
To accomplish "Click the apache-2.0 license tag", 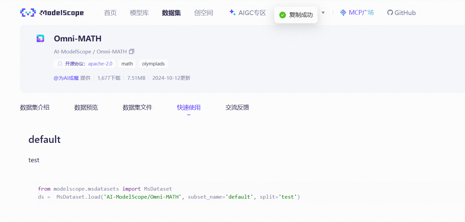I will coord(100,64).
